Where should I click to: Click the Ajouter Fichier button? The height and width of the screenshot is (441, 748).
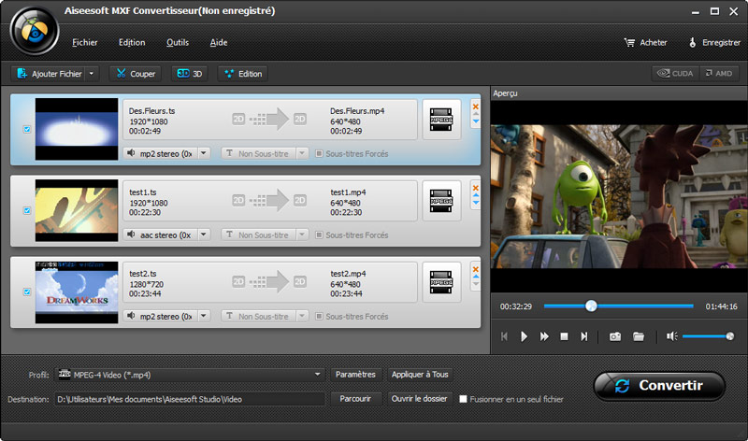[49, 74]
